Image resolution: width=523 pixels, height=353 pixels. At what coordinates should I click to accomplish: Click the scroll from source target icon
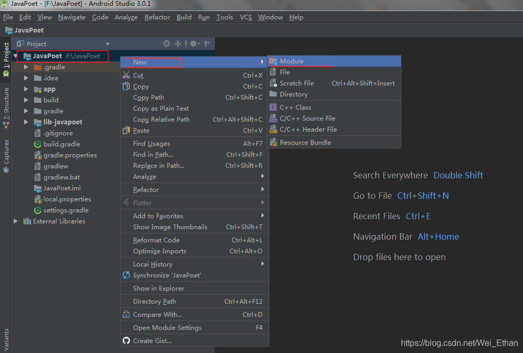pos(167,44)
